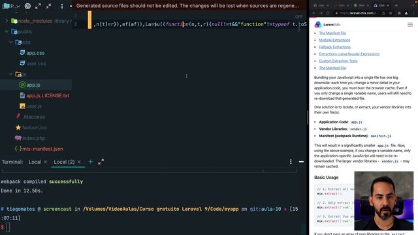418x235 pixels.
Task: Maximize the terminal panel with expand icon
Action: [101, 162]
